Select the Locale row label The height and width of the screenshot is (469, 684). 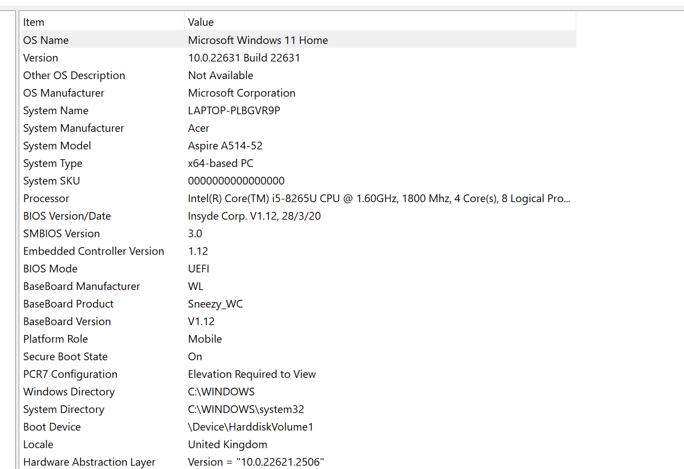click(x=38, y=444)
